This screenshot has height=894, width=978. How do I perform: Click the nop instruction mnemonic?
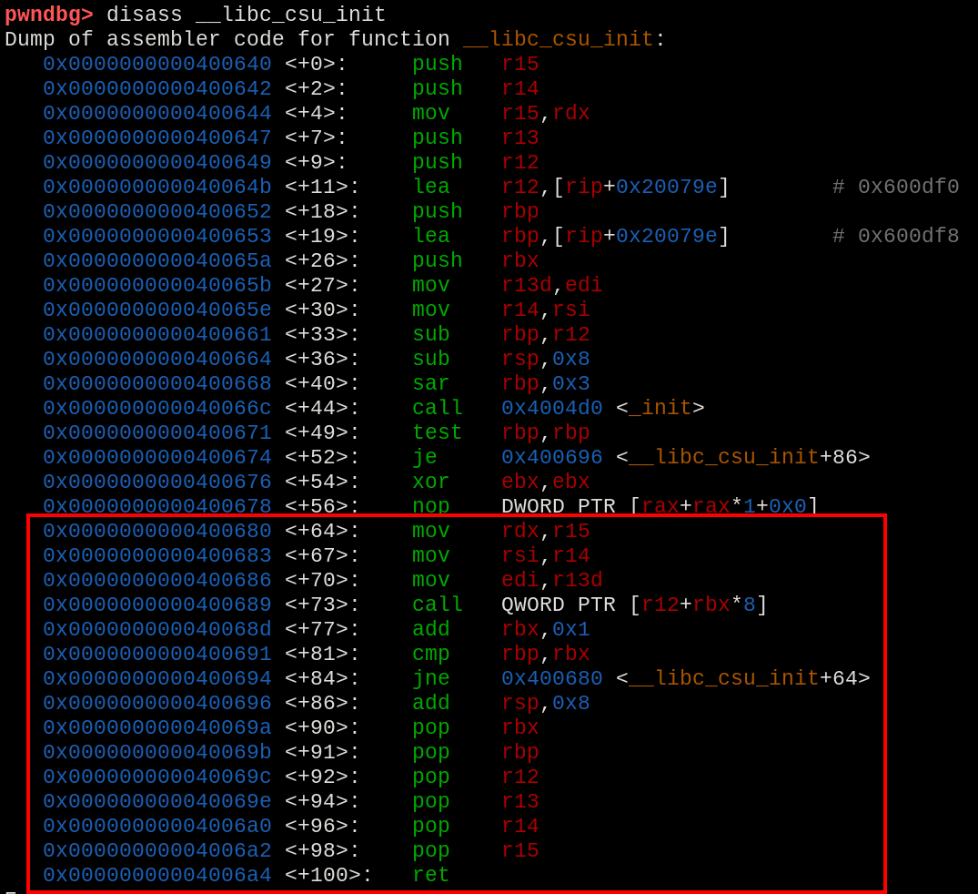point(430,506)
